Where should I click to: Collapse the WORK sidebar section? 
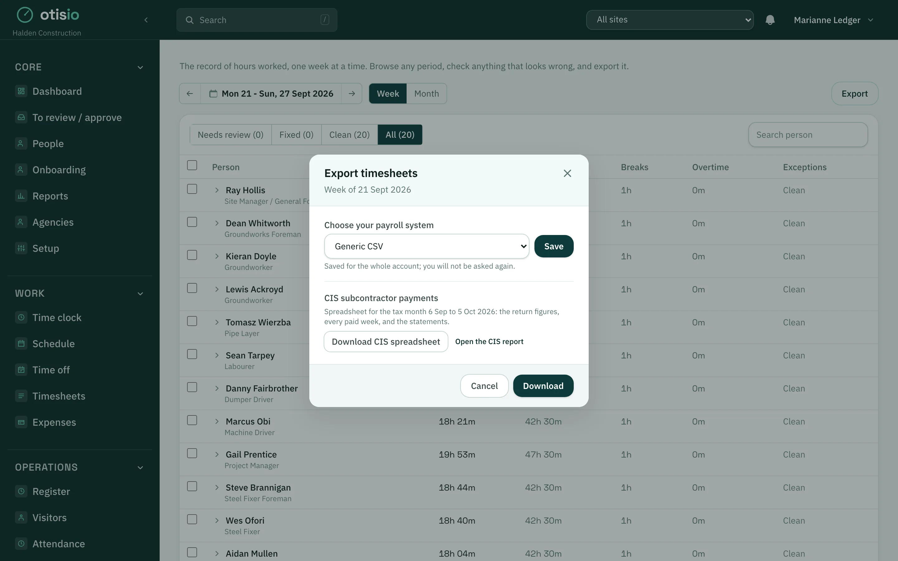click(x=140, y=294)
